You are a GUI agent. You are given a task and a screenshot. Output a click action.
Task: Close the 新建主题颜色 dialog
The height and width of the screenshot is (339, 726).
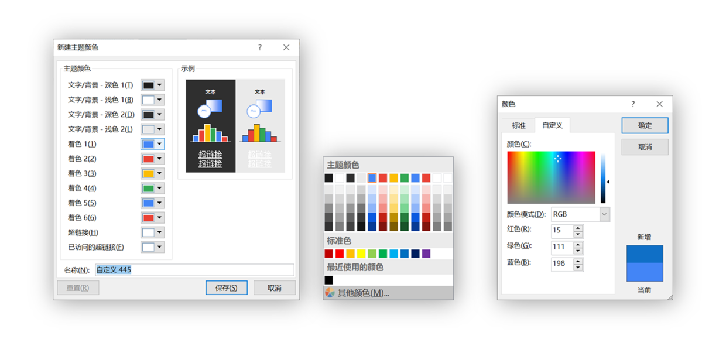(286, 47)
